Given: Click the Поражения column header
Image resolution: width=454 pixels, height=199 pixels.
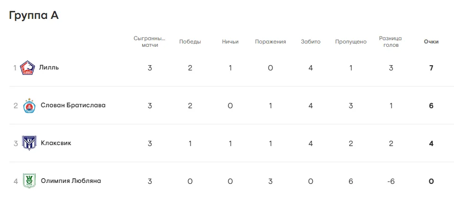Looking at the screenshot, I should [271, 42].
